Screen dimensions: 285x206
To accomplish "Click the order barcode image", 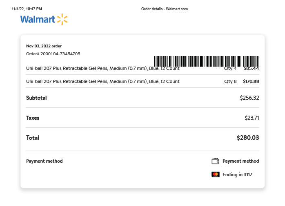I will pyautogui.click(x=207, y=61).
